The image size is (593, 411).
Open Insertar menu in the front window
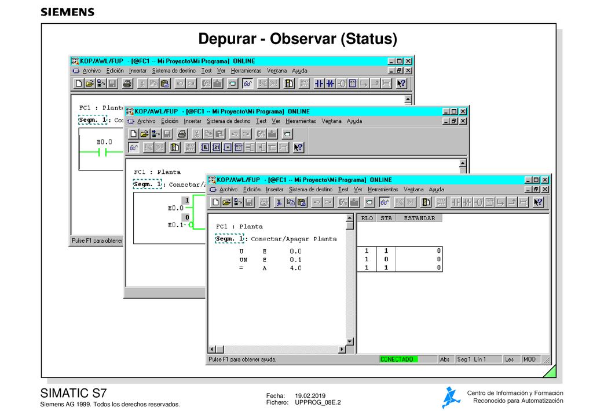(x=274, y=189)
